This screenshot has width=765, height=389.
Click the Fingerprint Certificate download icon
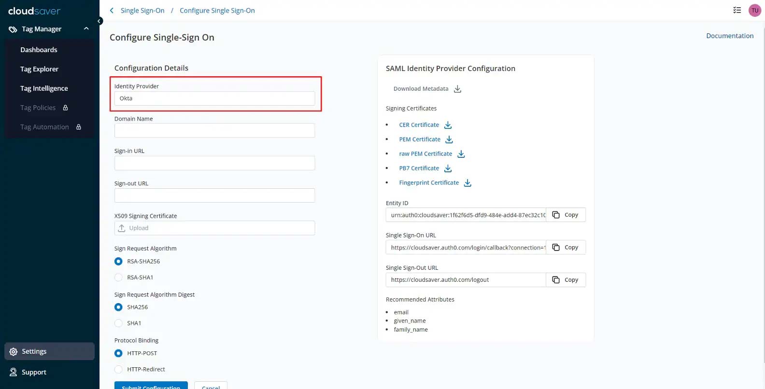pyautogui.click(x=467, y=183)
